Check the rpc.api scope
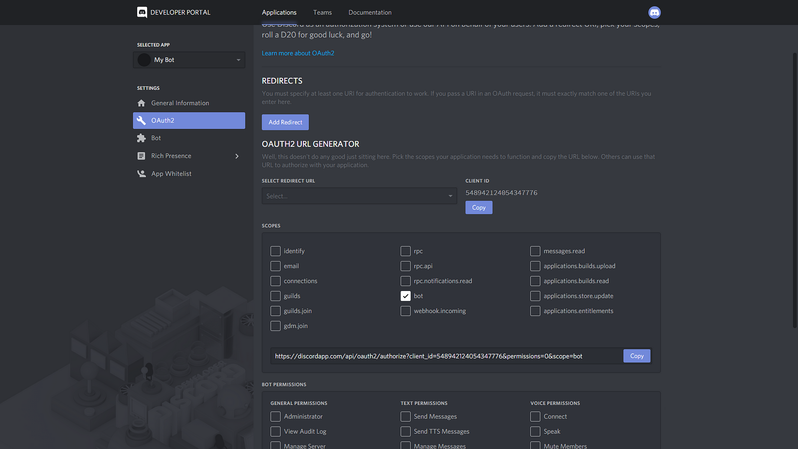Viewport: 798px width, 449px height. pos(406,266)
